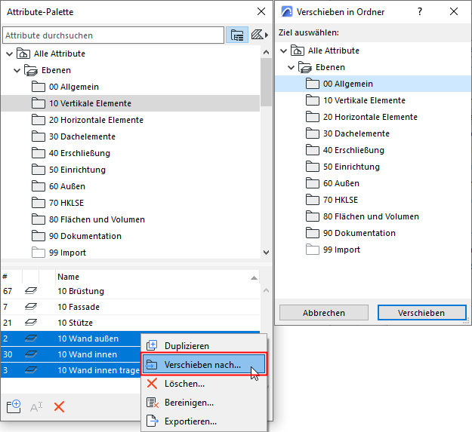This screenshot has width=472, height=432.
Task: Select 90 Dokumentation folder in palette
Action: (130, 236)
